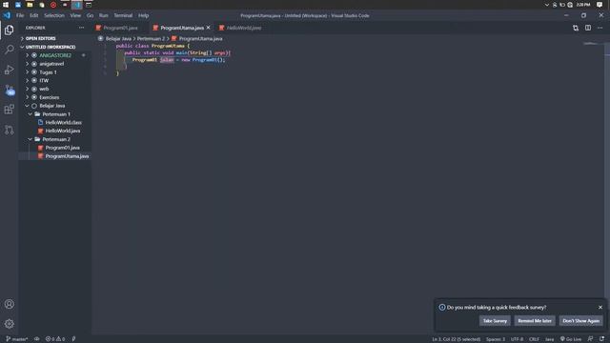Open the Pull Requests activity icon

pos(9,130)
